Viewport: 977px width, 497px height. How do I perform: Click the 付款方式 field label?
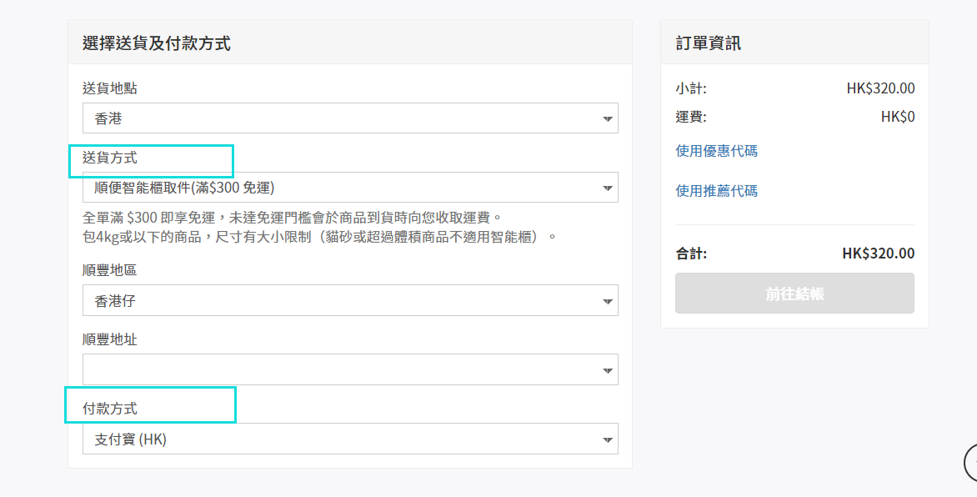tap(110, 409)
